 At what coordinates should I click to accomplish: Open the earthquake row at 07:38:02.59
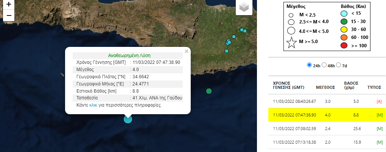tap(327, 129)
